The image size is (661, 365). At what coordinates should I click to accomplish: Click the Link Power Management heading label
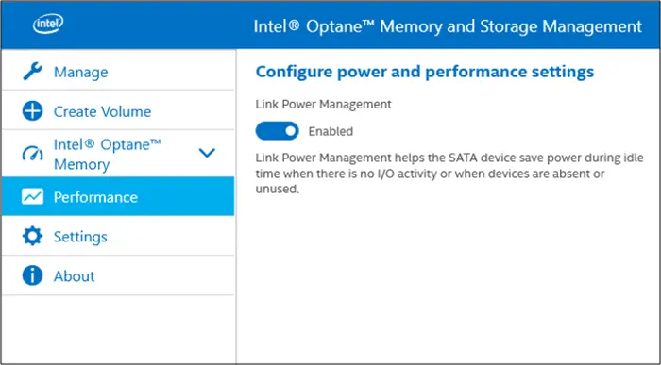323,104
